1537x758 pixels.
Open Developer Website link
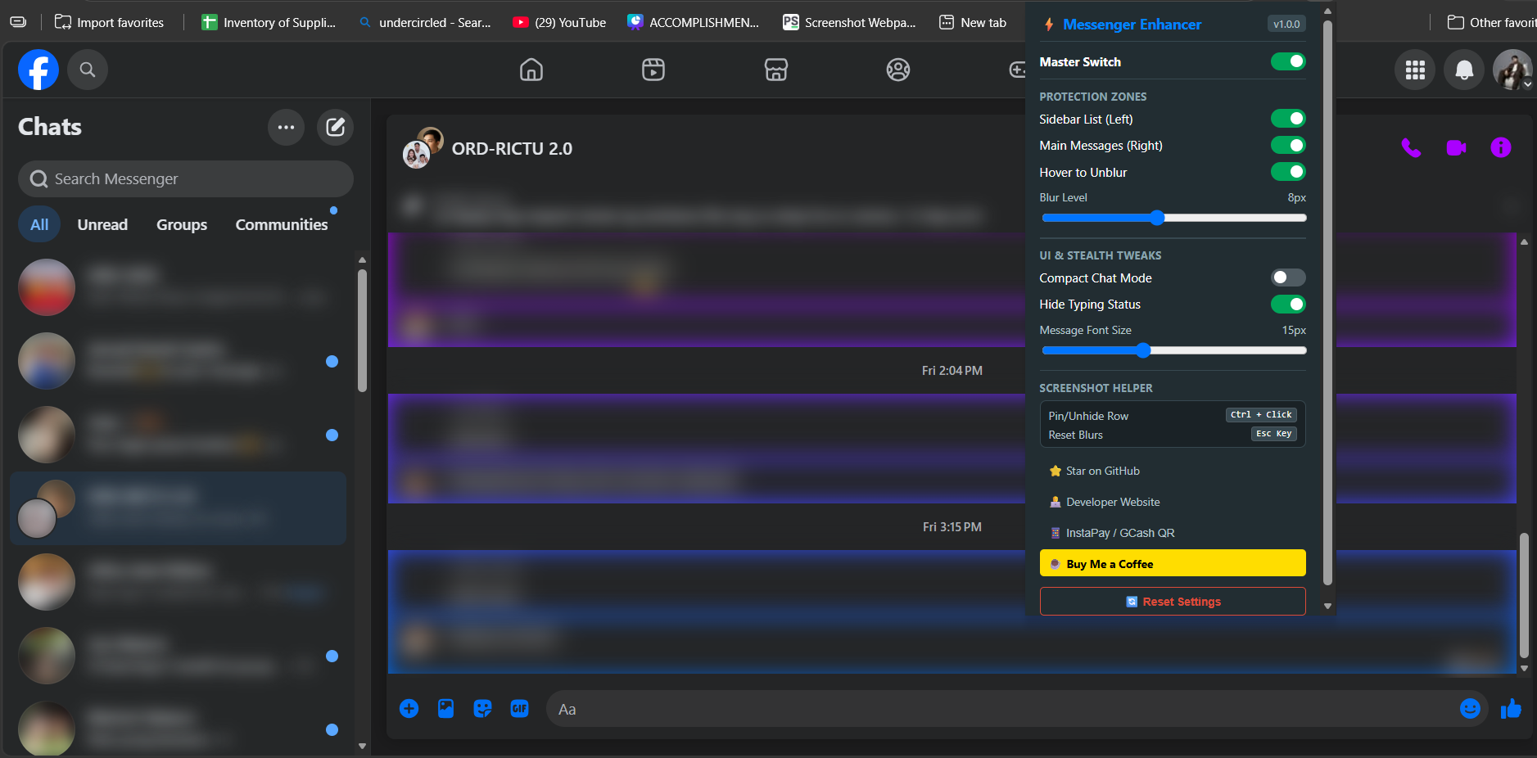(1105, 502)
